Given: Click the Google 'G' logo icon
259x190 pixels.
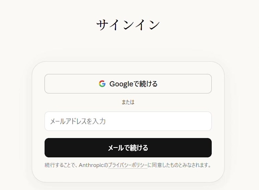Looking at the screenshot, I should tap(102, 84).
